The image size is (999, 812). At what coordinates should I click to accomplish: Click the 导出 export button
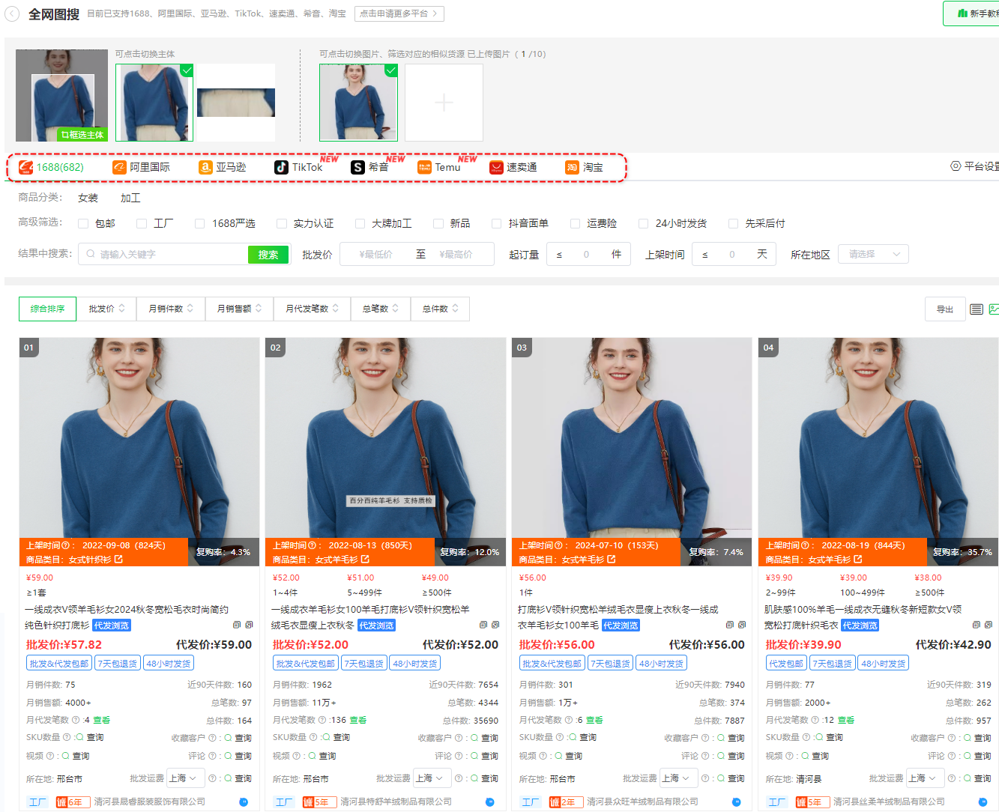coord(944,309)
